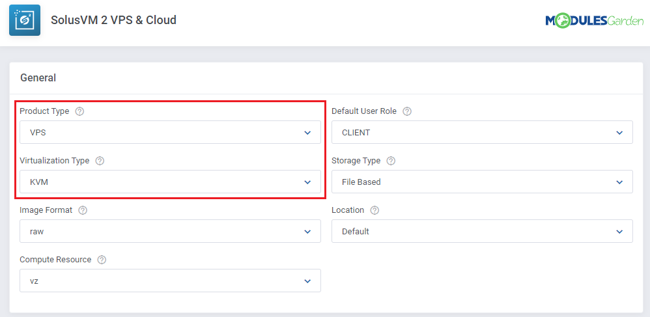Click the SolusVM module logo icon

pos(25,20)
